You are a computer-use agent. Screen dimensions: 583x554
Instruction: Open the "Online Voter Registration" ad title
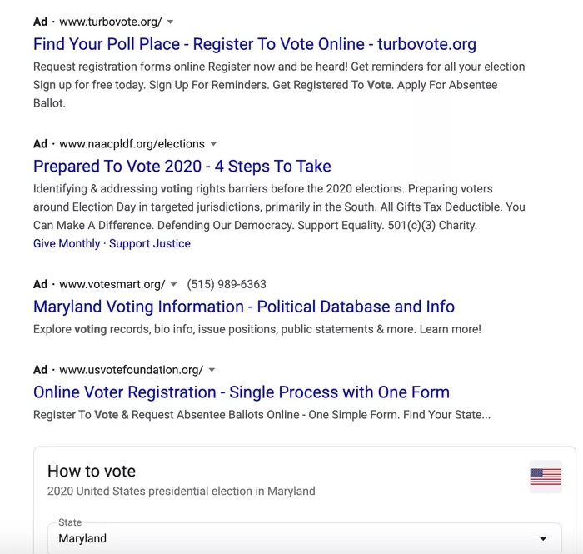pyautogui.click(x=242, y=392)
